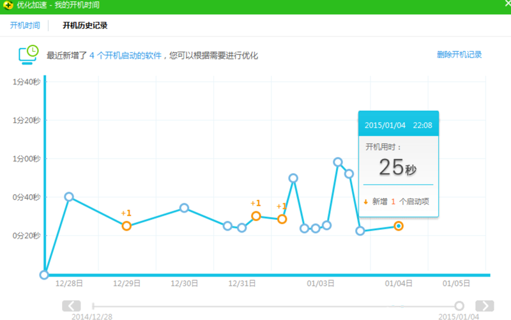Click the computer clock icon beside the message
Image resolution: width=511 pixels, height=320 pixels.
[28, 54]
